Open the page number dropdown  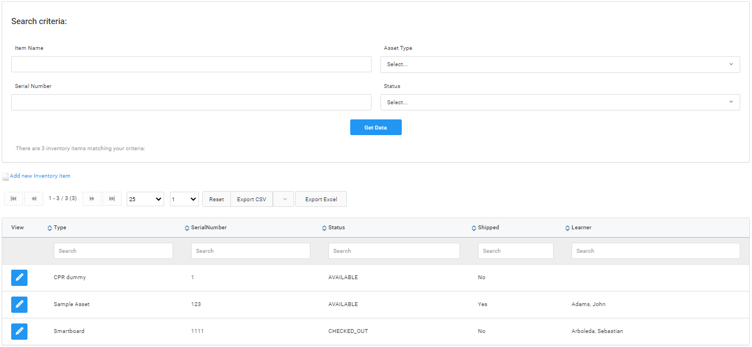pos(184,199)
